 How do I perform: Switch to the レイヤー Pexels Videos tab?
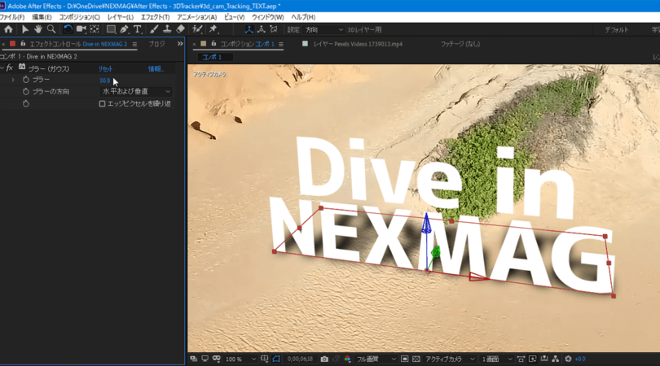point(357,44)
